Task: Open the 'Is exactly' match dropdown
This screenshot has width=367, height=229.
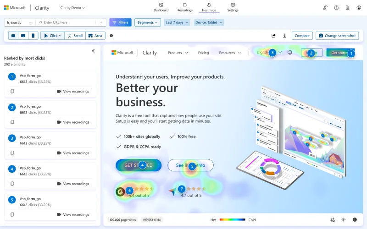Action: (x=19, y=22)
